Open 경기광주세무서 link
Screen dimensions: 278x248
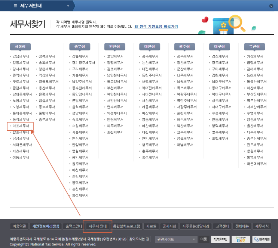(83, 63)
